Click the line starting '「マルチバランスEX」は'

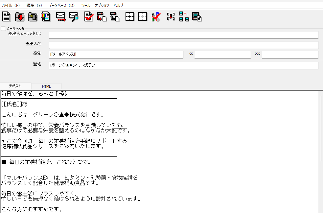[x=70, y=177]
